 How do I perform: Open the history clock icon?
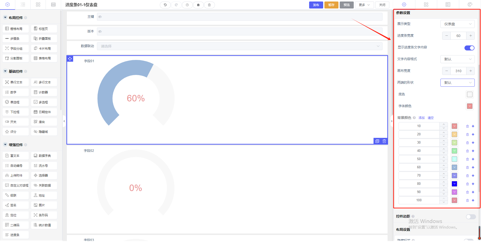pyautogui.click(x=187, y=5)
